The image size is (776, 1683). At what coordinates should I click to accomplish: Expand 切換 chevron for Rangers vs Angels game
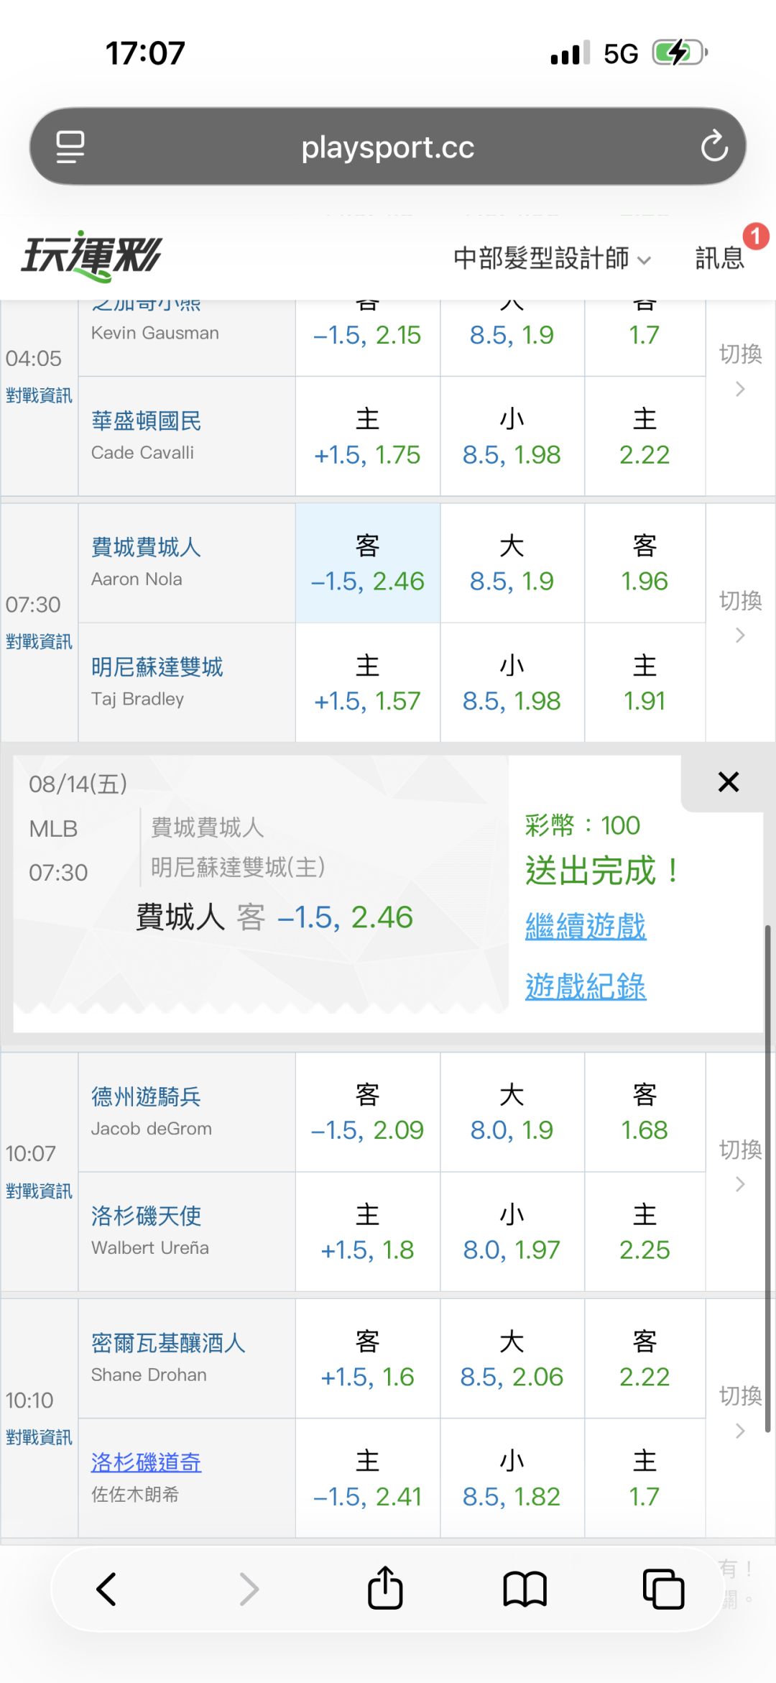740,1165
